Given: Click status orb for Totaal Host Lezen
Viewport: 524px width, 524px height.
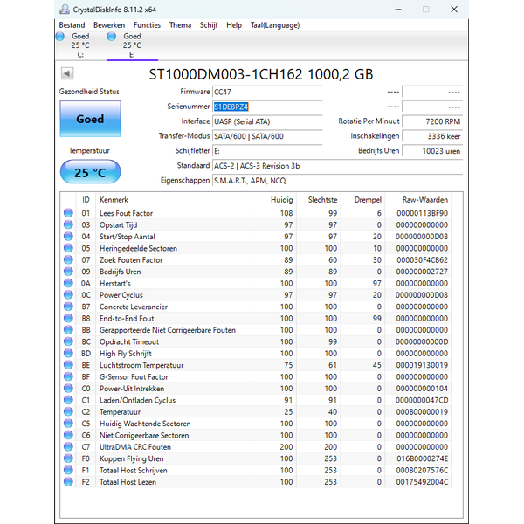Looking at the screenshot, I should click(68, 482).
